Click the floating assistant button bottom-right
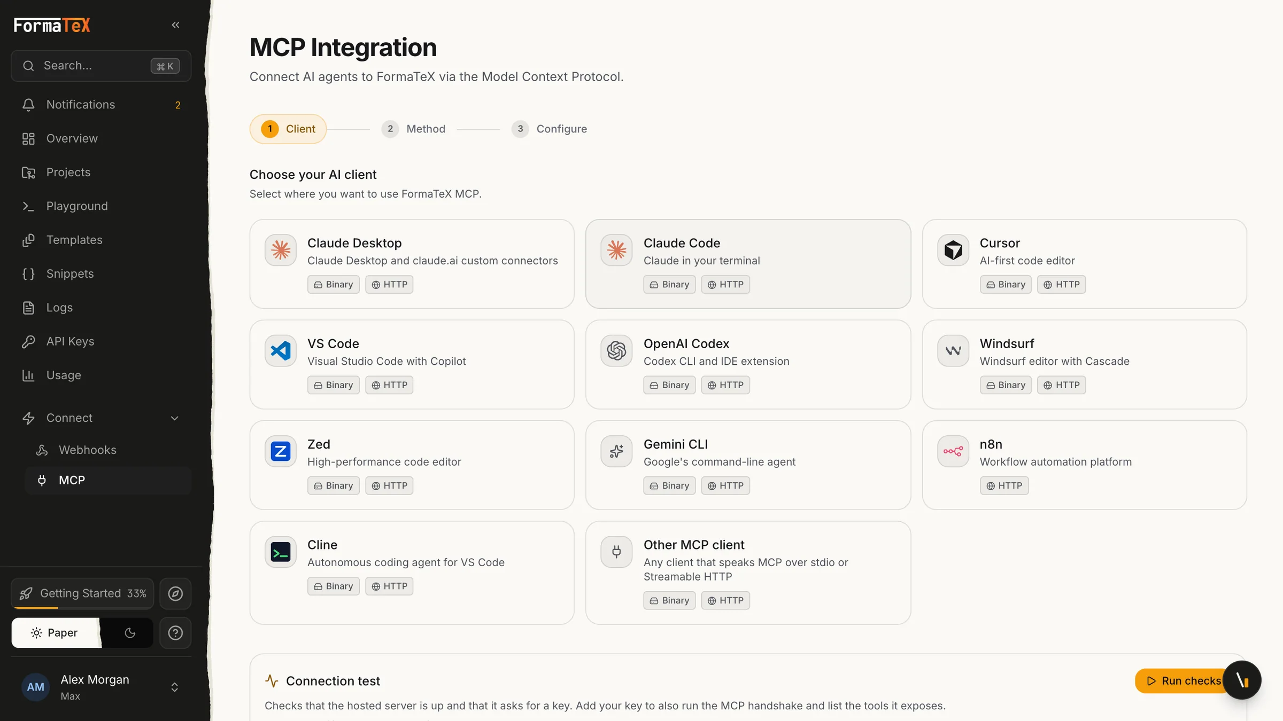Image resolution: width=1283 pixels, height=721 pixels. point(1242,680)
